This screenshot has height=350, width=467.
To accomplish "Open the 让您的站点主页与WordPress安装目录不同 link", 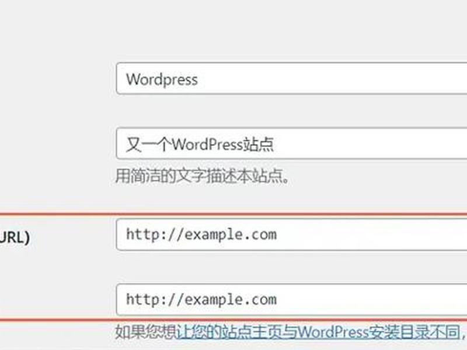I will click(318, 332).
